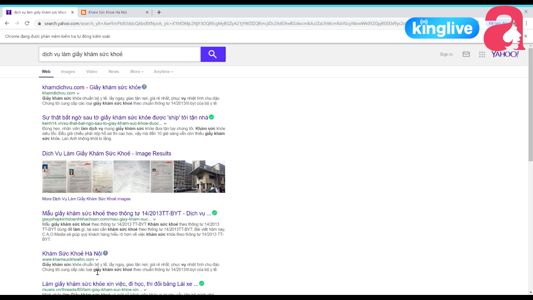Click the building photo thumbnail in image results
This screenshot has height=300, width=533.
(199, 177)
